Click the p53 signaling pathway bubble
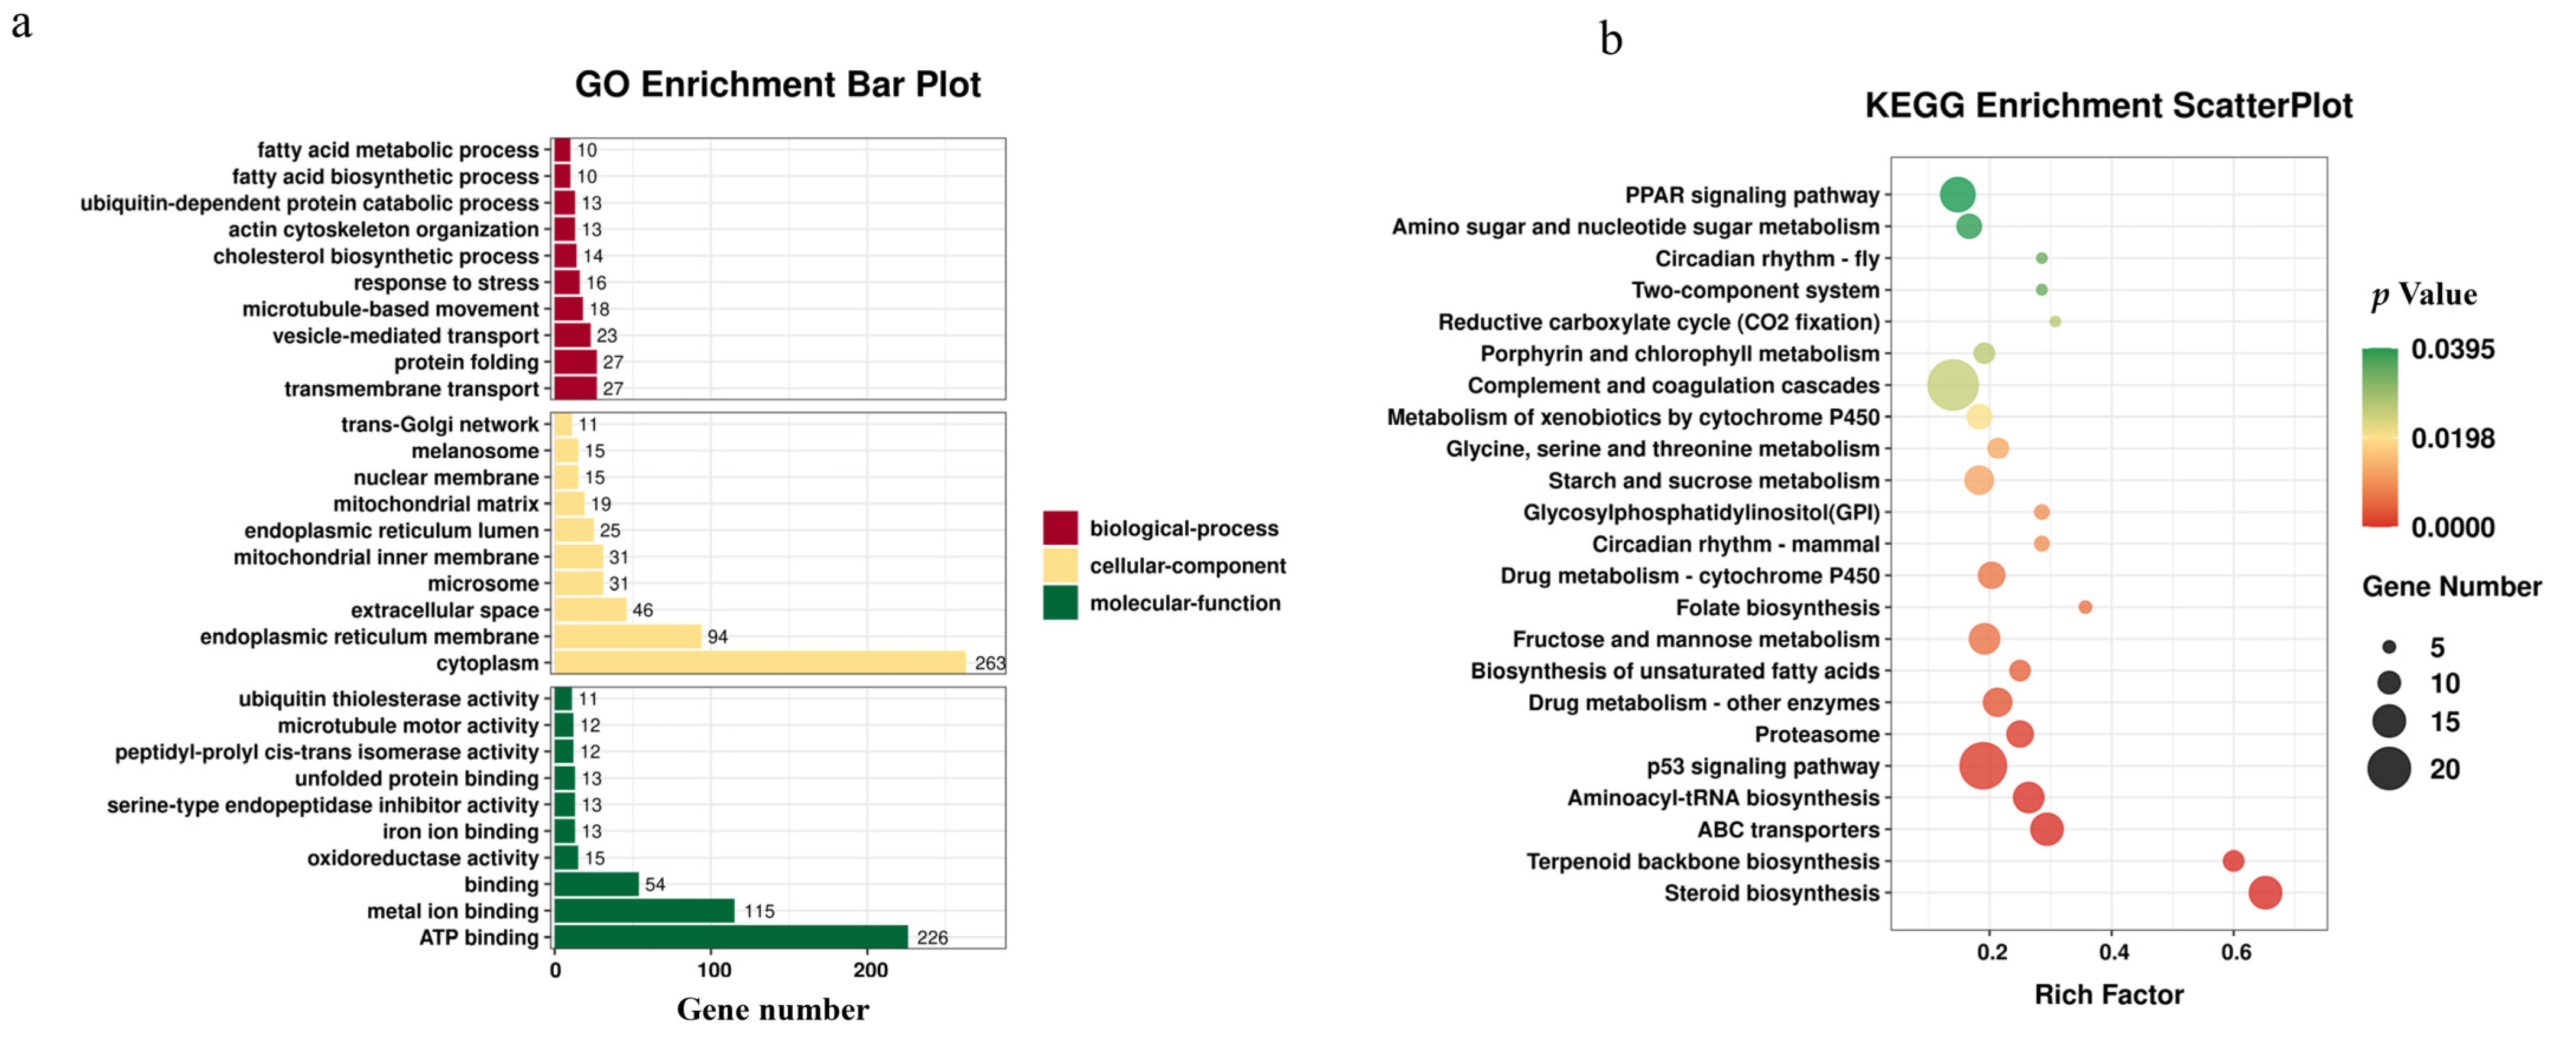Image resolution: width=2576 pixels, height=1038 pixels. pos(1983,766)
